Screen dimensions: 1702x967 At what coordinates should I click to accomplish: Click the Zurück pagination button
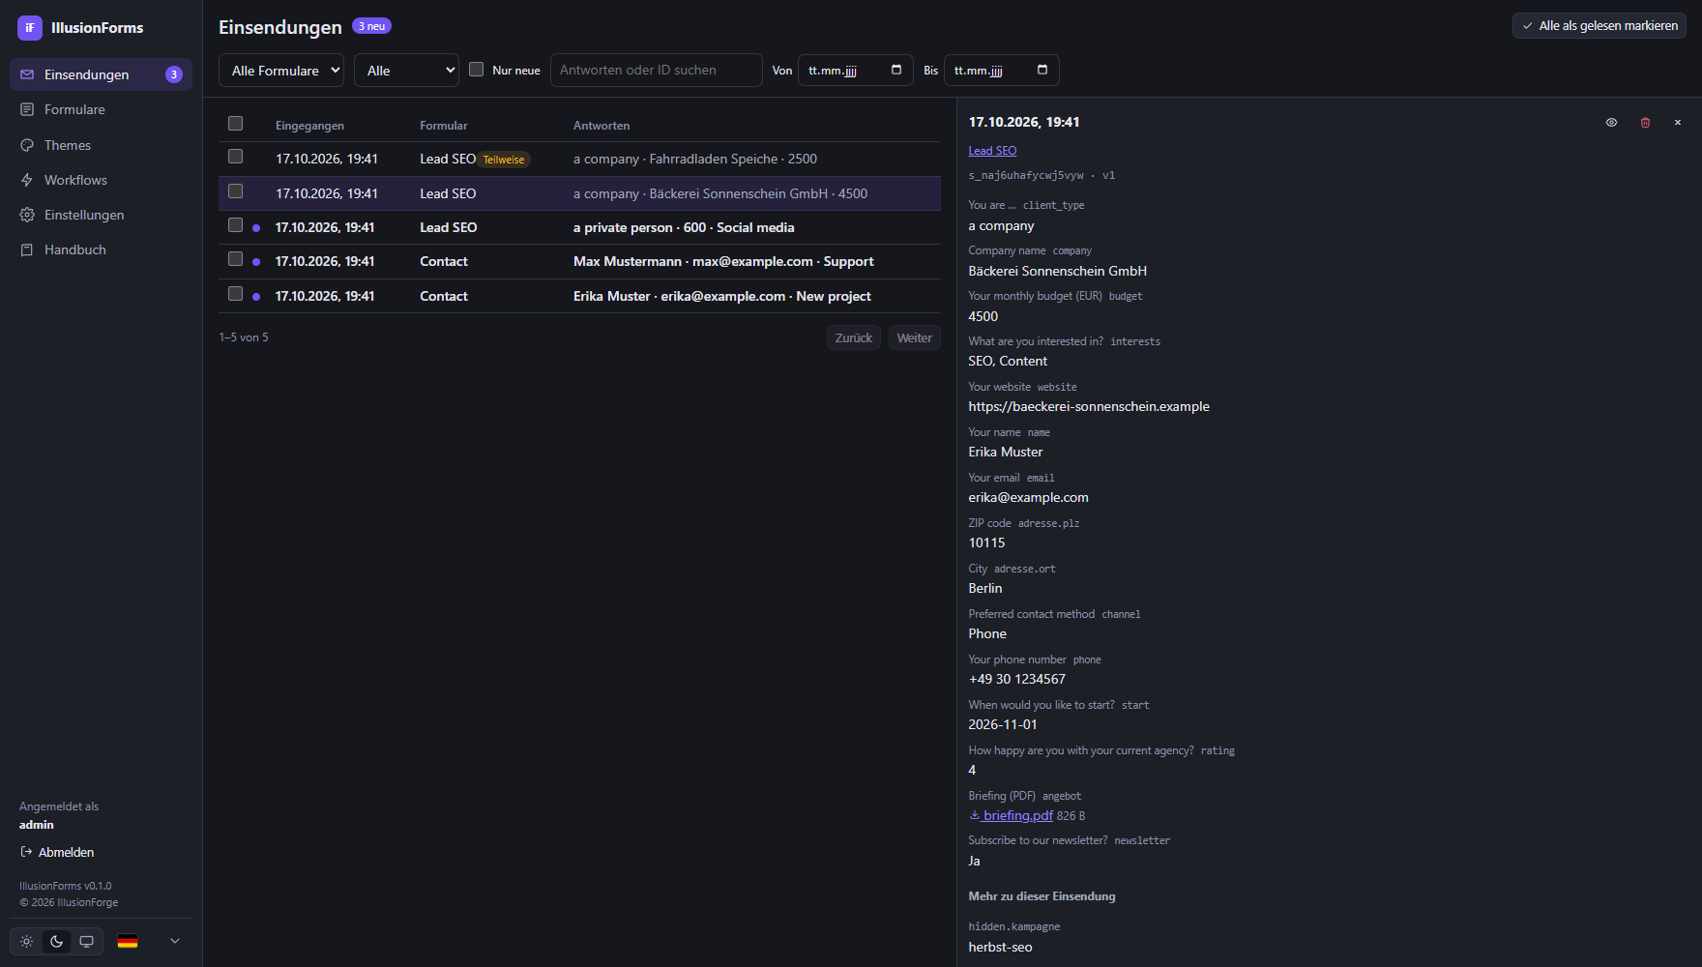pos(854,337)
